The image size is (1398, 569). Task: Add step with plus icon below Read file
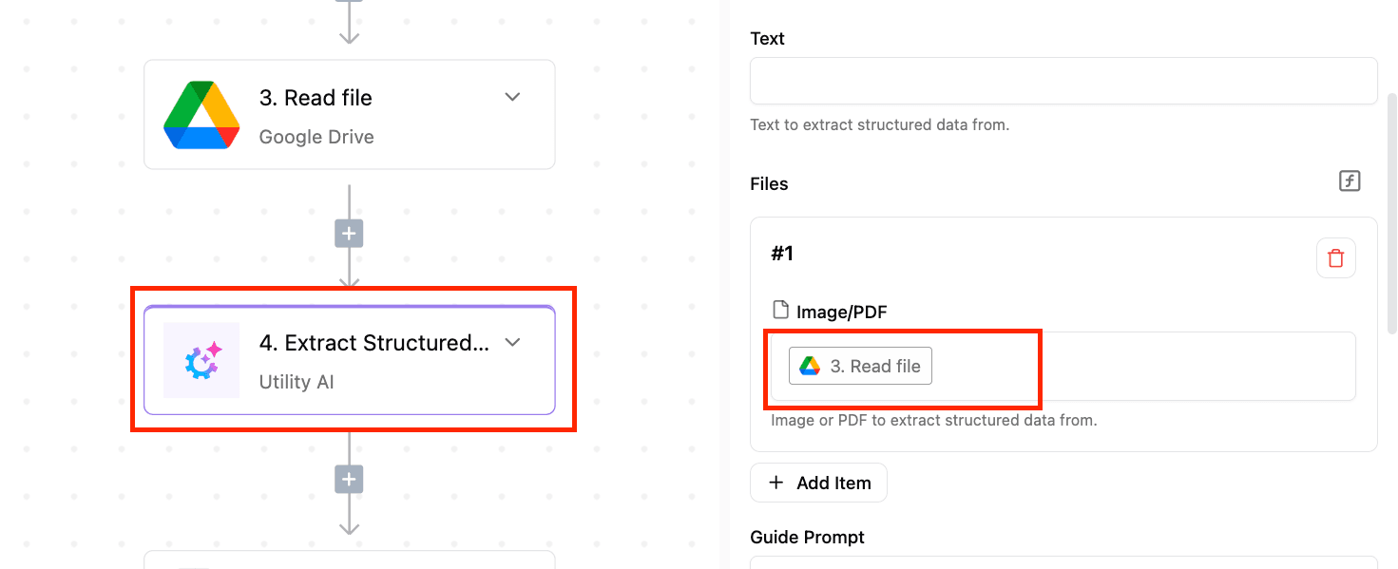pyautogui.click(x=349, y=234)
